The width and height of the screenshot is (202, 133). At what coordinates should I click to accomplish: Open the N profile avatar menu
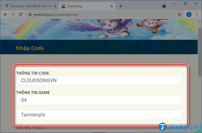tap(189, 14)
